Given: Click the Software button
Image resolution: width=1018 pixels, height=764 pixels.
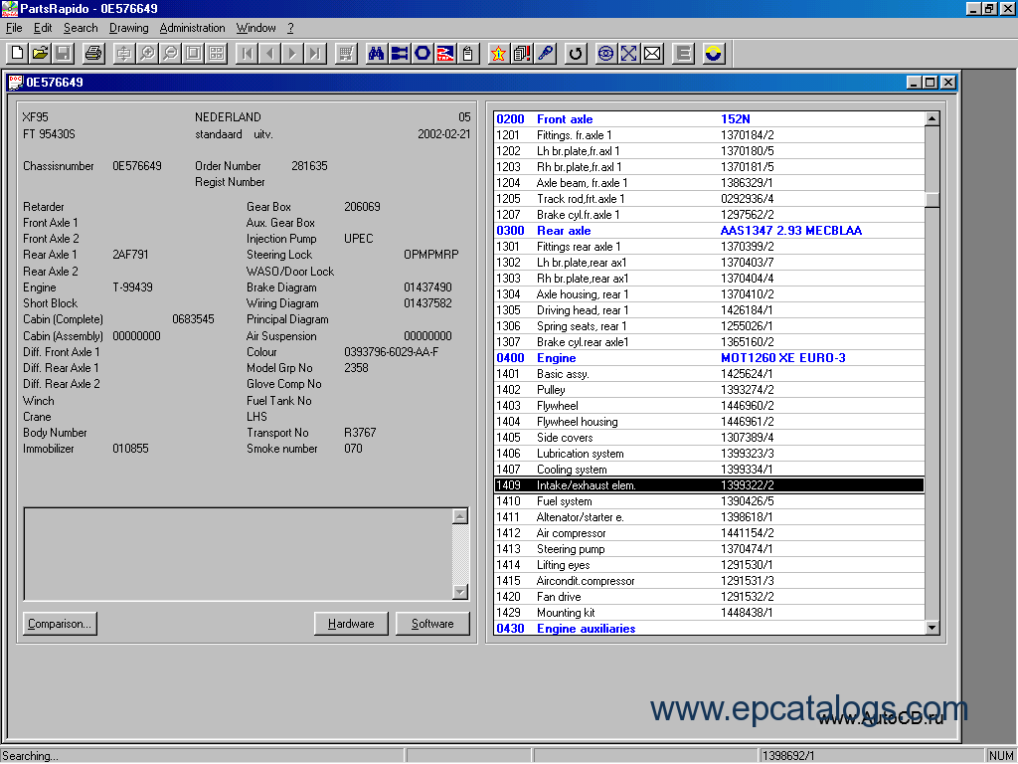Looking at the screenshot, I should [432, 624].
